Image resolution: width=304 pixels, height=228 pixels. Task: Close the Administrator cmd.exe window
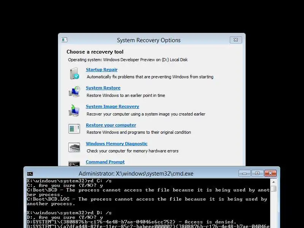click(x=271, y=173)
